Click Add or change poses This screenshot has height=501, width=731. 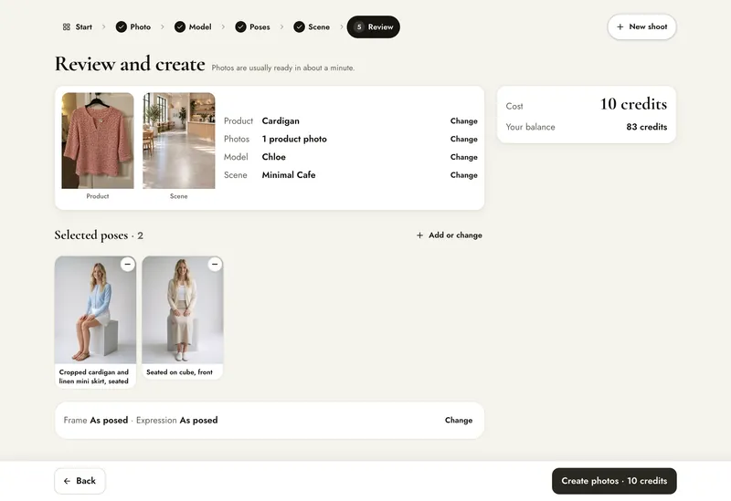coord(449,235)
